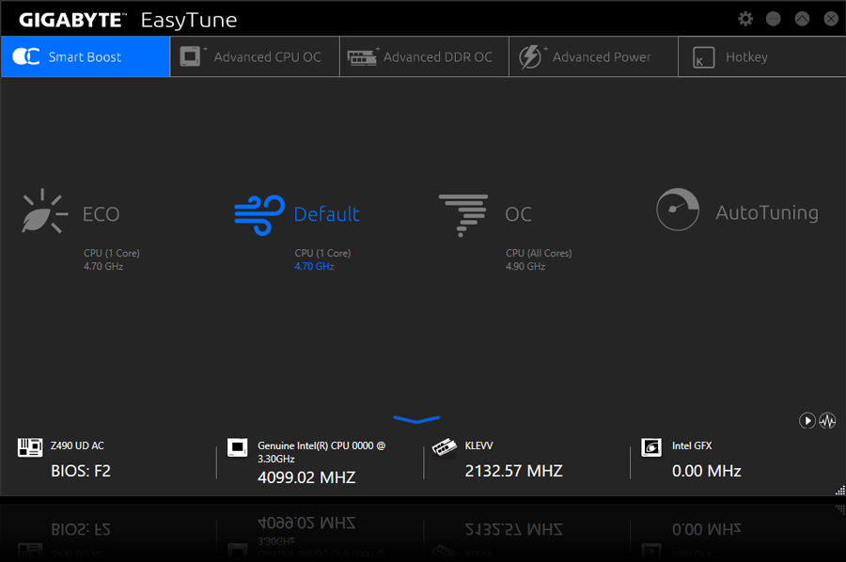Image resolution: width=846 pixels, height=562 pixels.
Task: Minimize the EasyTune window
Action: (774, 19)
